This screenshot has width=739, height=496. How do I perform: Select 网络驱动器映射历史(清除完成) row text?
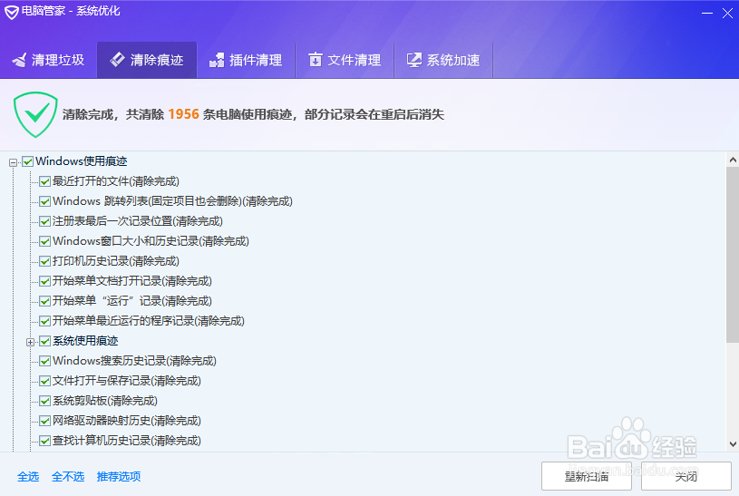[x=127, y=421]
